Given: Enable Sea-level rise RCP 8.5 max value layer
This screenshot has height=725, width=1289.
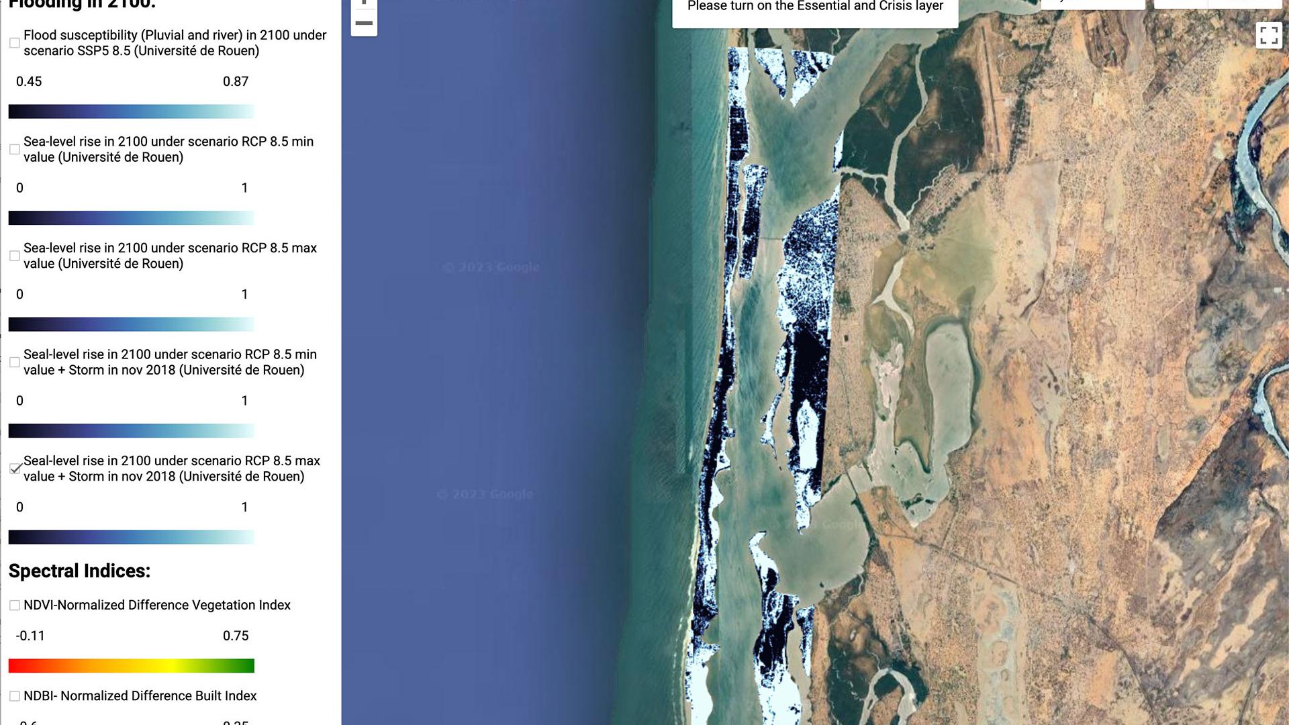Looking at the screenshot, I should click(x=14, y=256).
